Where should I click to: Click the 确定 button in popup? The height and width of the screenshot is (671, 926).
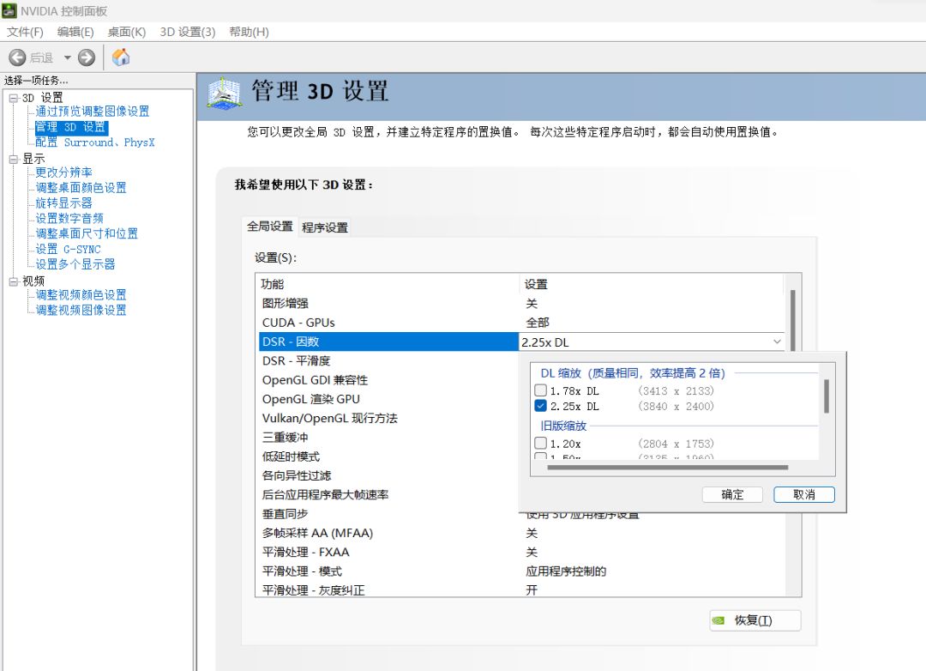tap(732, 494)
